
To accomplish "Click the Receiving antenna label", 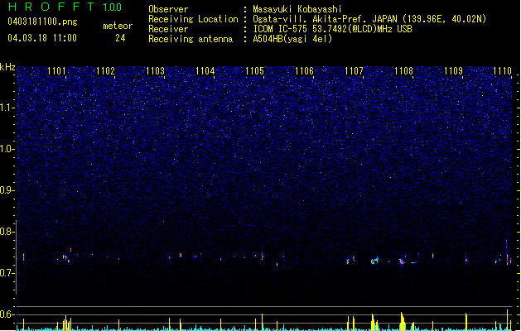I will click(191, 39).
